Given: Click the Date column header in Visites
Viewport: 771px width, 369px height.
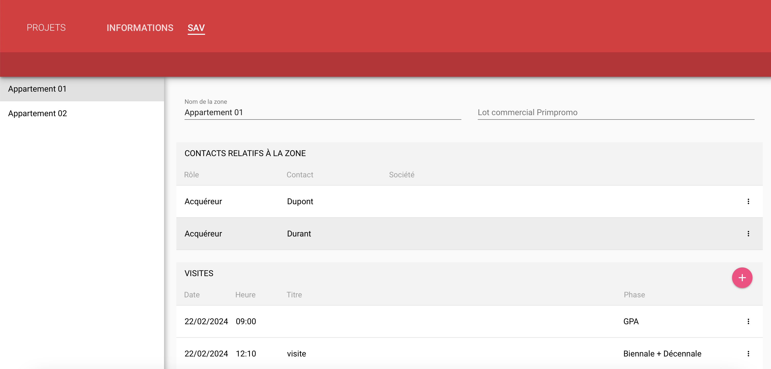Looking at the screenshot, I should [192, 295].
